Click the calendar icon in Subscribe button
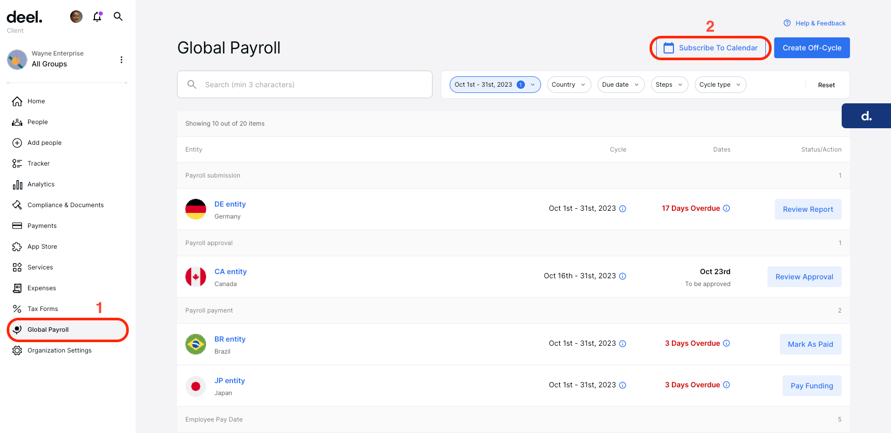Screen dimensions: 891x433 669,48
